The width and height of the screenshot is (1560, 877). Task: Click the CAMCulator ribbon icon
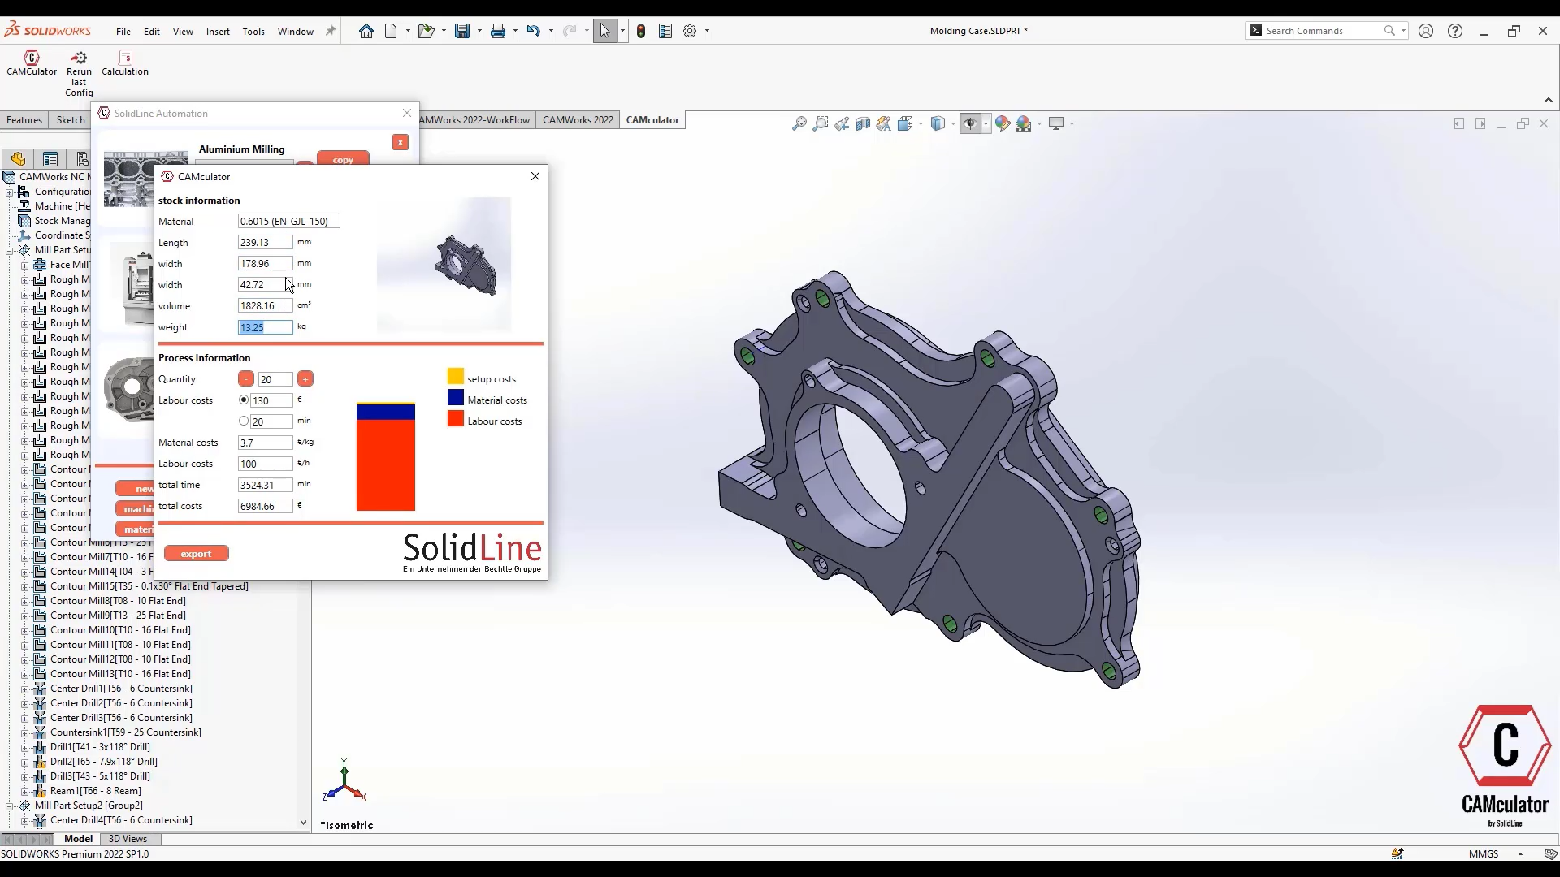[32, 58]
